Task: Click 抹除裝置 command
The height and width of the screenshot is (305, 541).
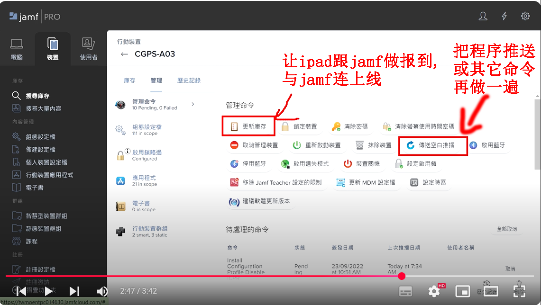Action: (374, 145)
